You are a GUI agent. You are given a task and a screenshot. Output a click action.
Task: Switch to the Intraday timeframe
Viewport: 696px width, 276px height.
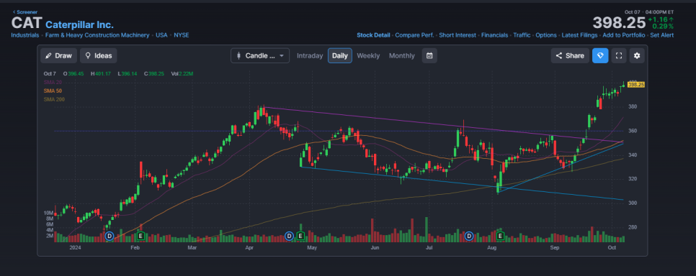pos(310,56)
